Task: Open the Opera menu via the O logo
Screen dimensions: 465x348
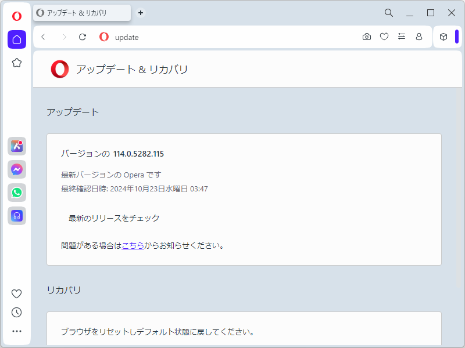Action: point(16,16)
